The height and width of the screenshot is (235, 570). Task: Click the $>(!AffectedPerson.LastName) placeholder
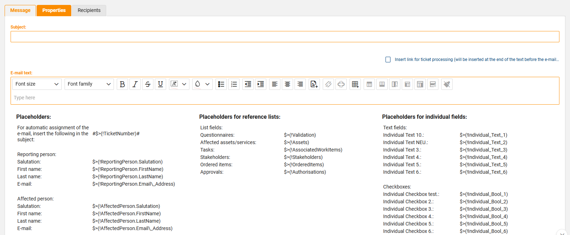[126, 221]
